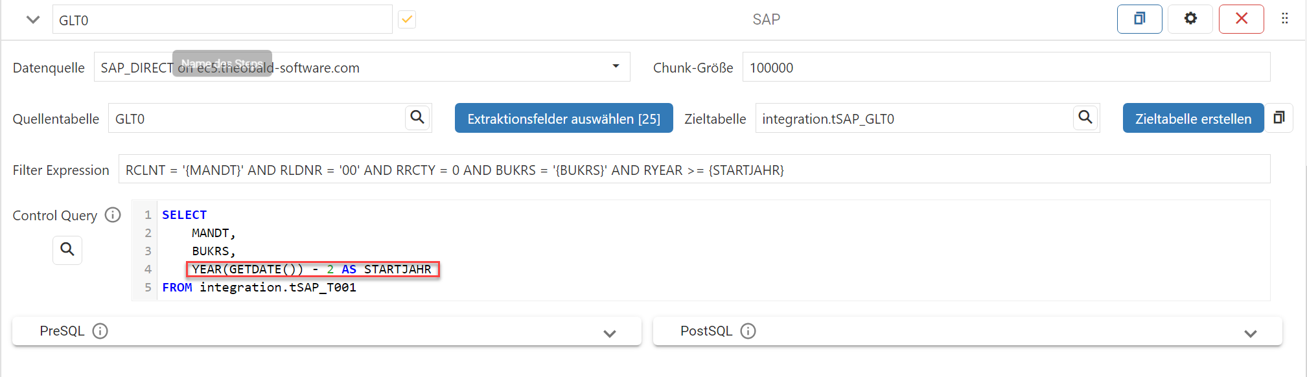Collapse the GLT0 step with chevron
The image size is (1307, 377).
[x=33, y=19]
